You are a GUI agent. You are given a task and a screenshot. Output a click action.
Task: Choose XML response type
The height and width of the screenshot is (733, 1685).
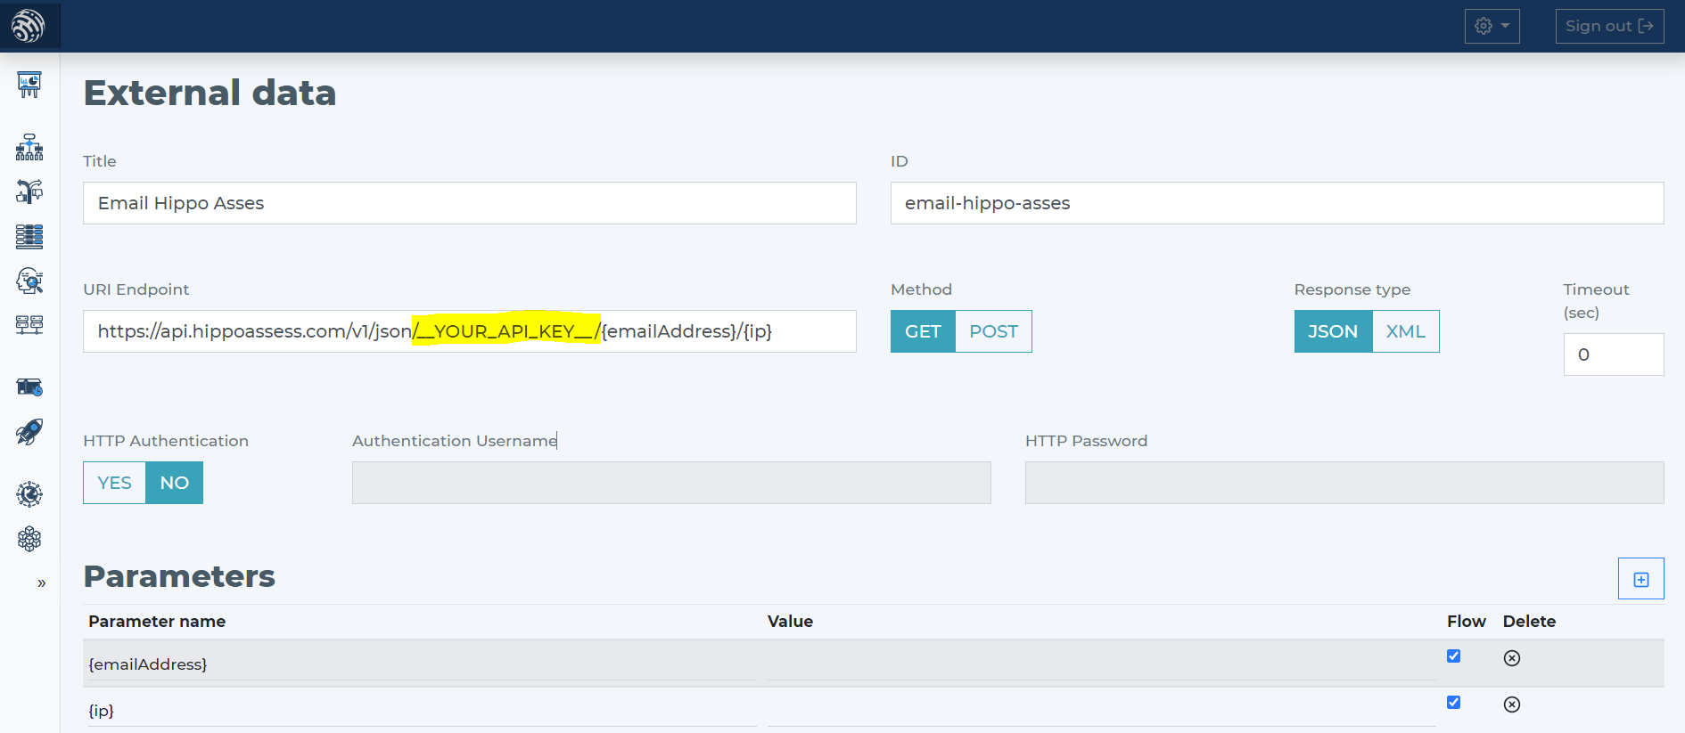click(x=1406, y=331)
